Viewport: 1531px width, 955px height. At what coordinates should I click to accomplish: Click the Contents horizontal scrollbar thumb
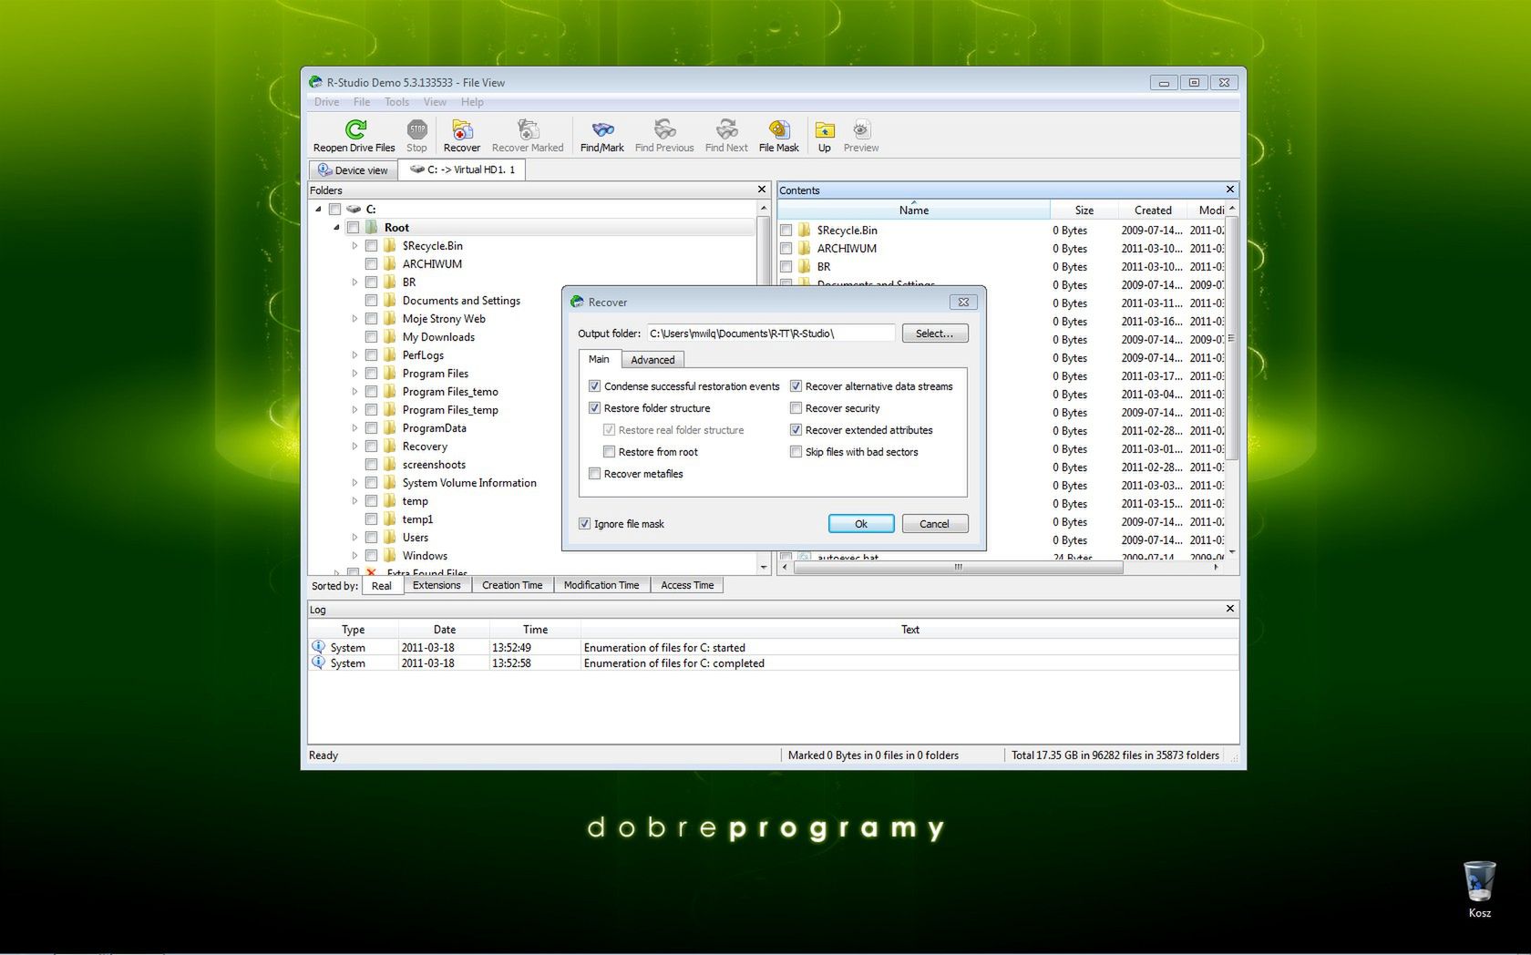(x=958, y=567)
